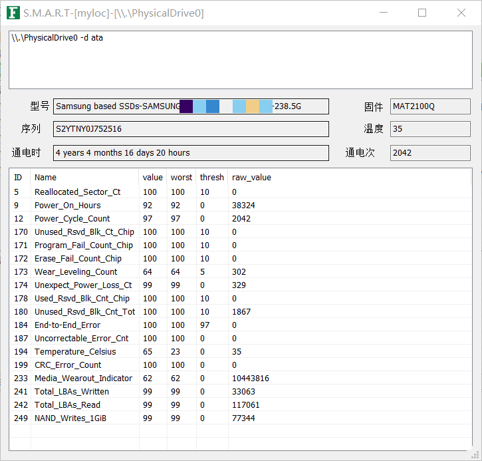
Task: Click the power cycle count field 2042
Action: [x=429, y=153]
